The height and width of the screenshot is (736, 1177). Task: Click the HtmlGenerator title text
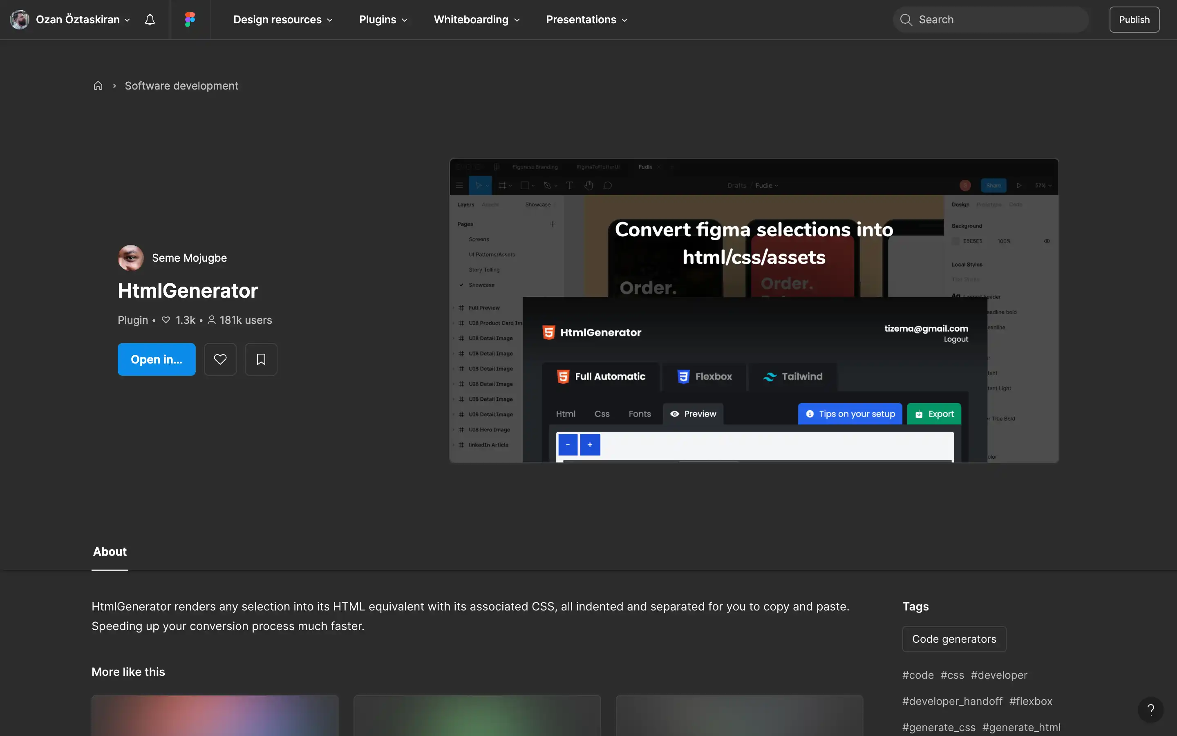click(188, 291)
